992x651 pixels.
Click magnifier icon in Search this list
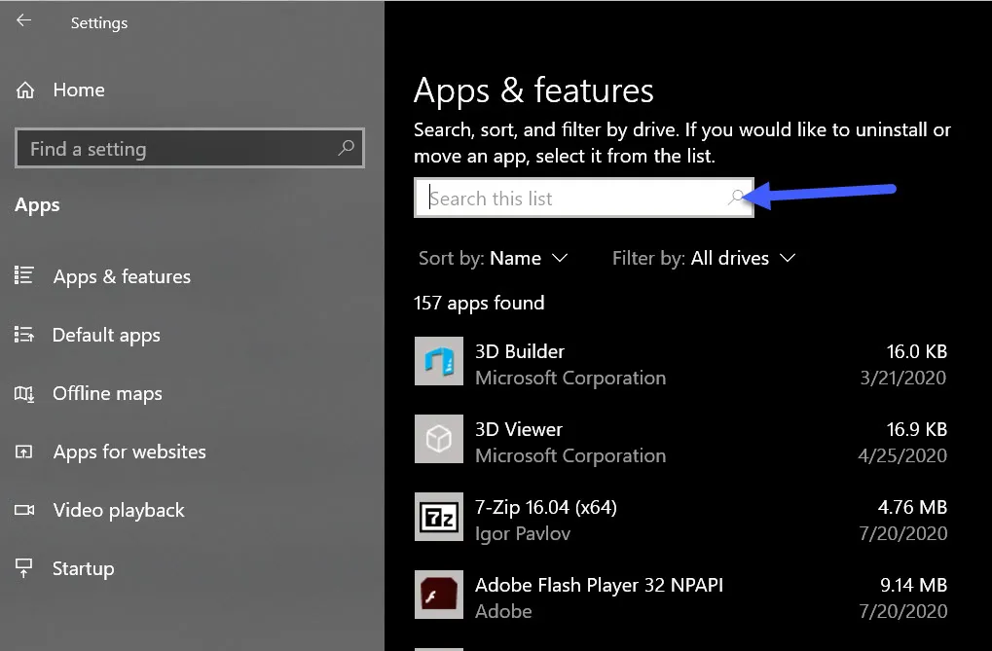pos(736,198)
